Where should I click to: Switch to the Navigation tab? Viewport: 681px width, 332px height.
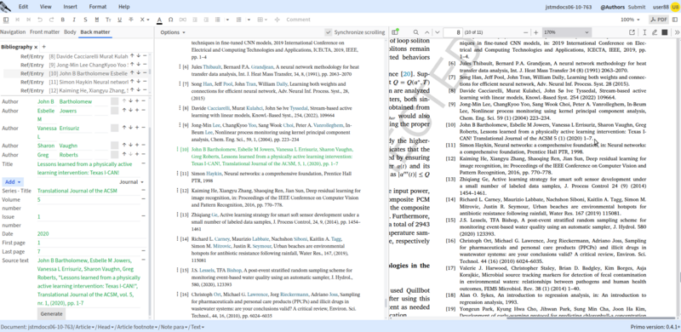(13, 32)
